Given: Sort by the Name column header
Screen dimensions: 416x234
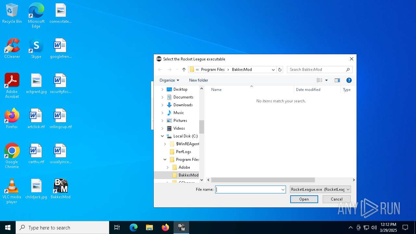Looking at the screenshot, I should click(251, 90).
